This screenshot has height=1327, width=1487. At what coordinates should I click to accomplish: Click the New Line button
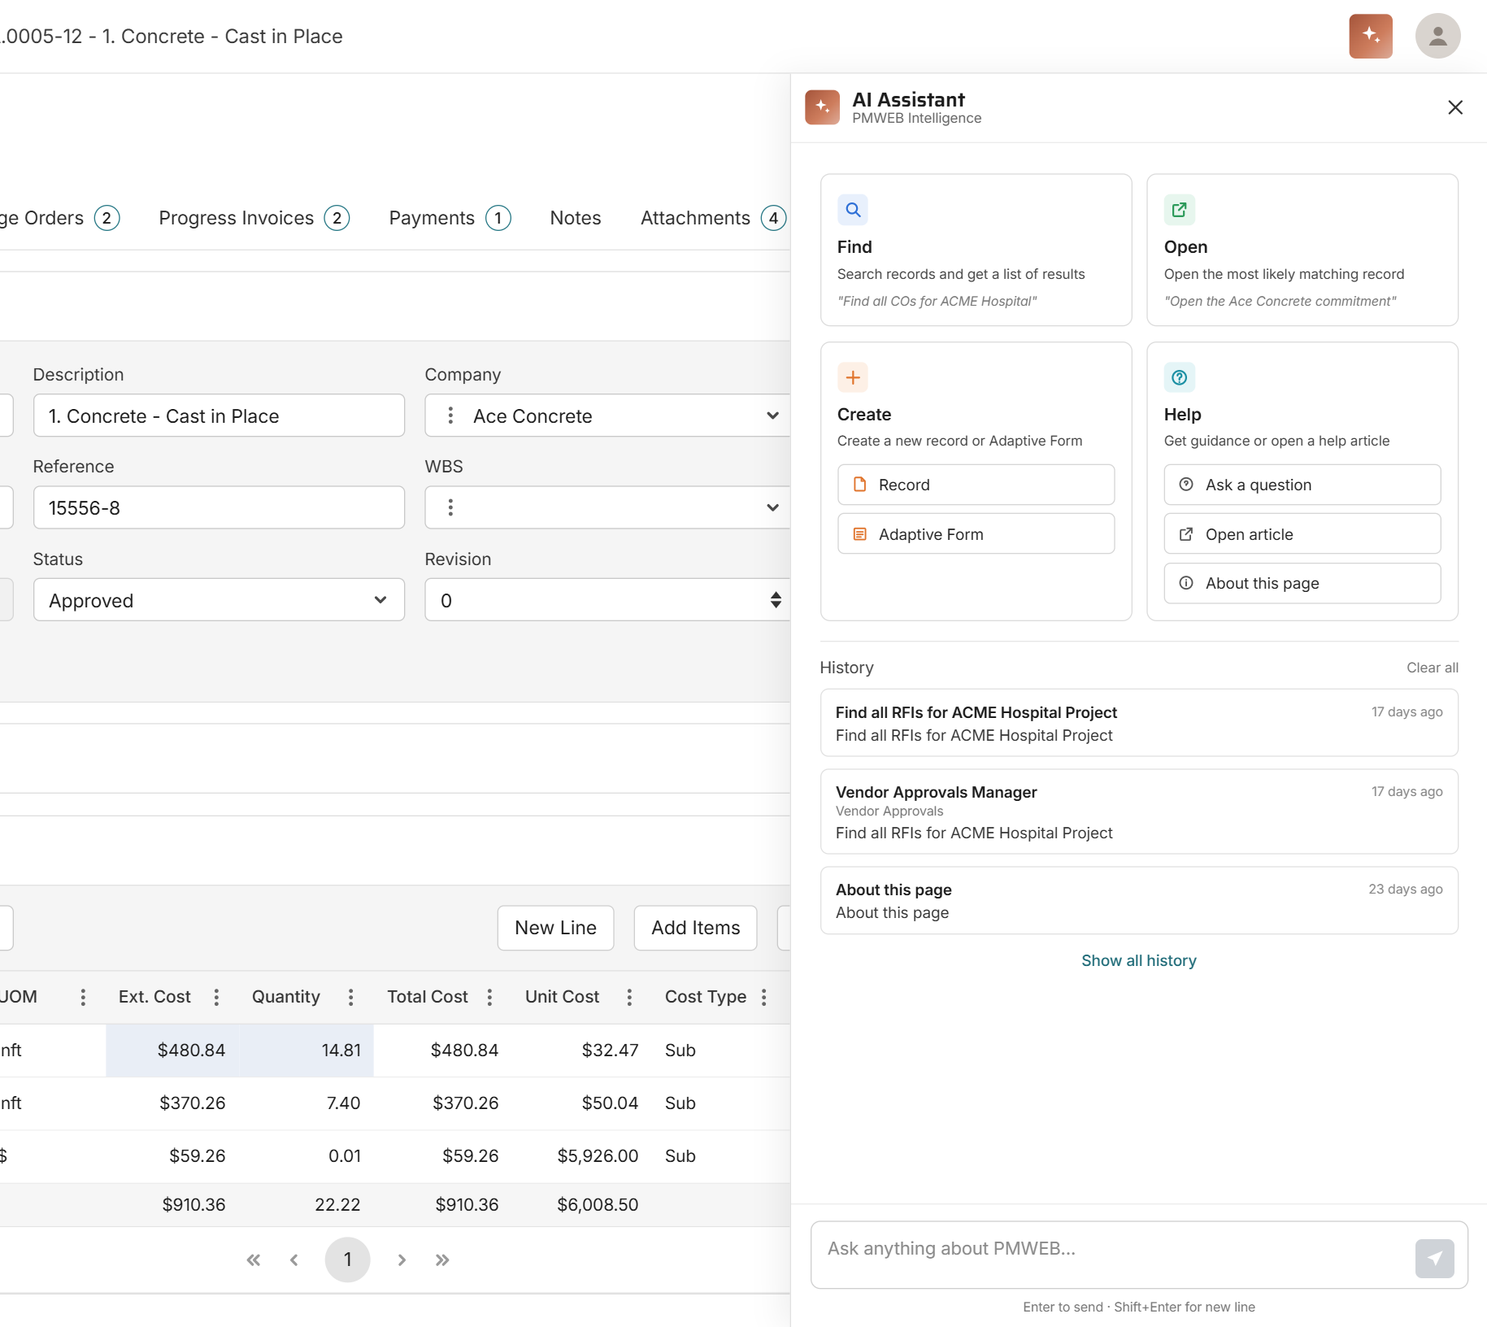click(555, 928)
